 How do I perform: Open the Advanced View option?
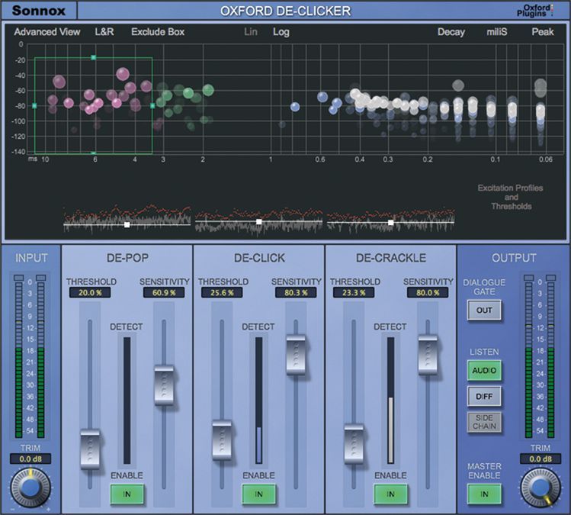tap(47, 32)
